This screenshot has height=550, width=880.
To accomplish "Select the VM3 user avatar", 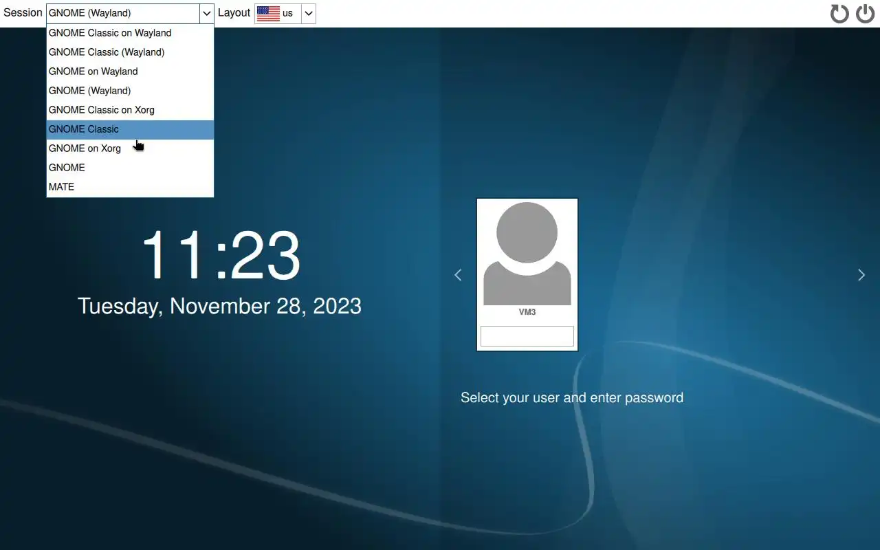I will tap(527, 254).
